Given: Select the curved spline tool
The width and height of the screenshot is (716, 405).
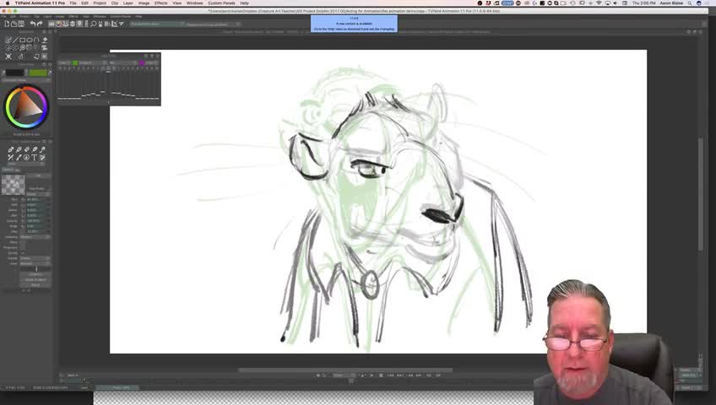Looking at the screenshot, I should coord(36,40).
